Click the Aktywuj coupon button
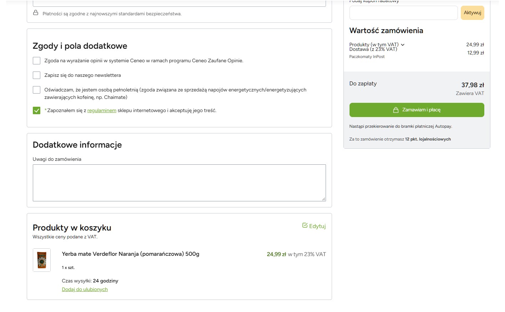Image resolution: width=505 pixels, height=312 pixels. [x=472, y=13]
